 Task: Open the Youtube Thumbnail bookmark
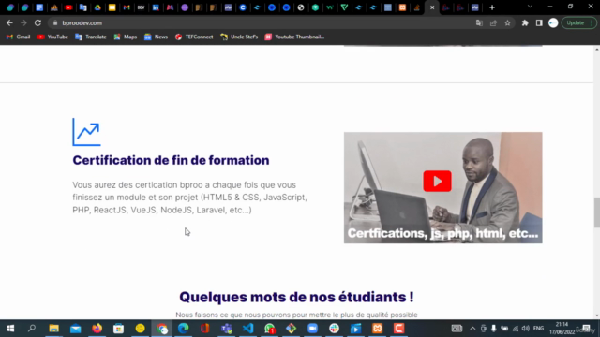point(294,37)
